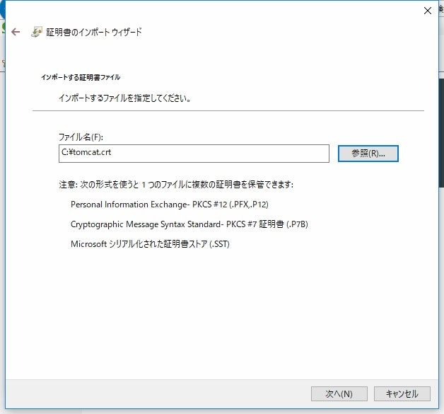Click the heading インポートする証明書ファイル
The height and width of the screenshot is (414, 444).
point(81,77)
